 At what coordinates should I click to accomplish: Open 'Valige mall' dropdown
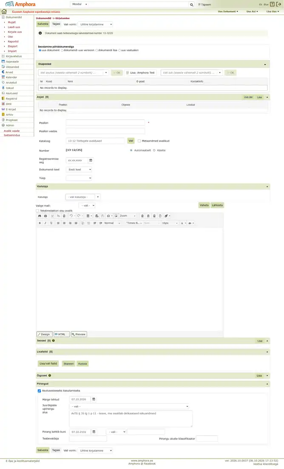[x=87, y=206]
